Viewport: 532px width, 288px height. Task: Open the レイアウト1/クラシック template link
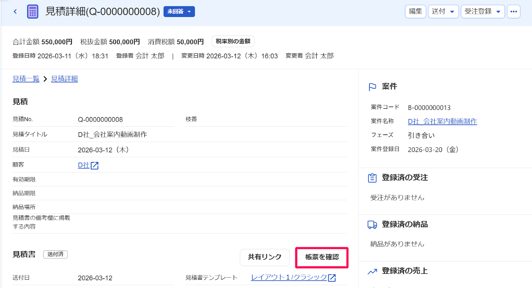point(289,277)
